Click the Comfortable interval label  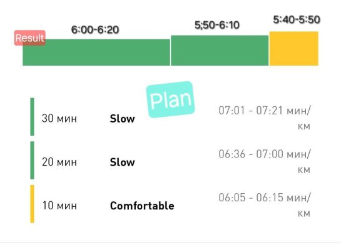(142, 206)
